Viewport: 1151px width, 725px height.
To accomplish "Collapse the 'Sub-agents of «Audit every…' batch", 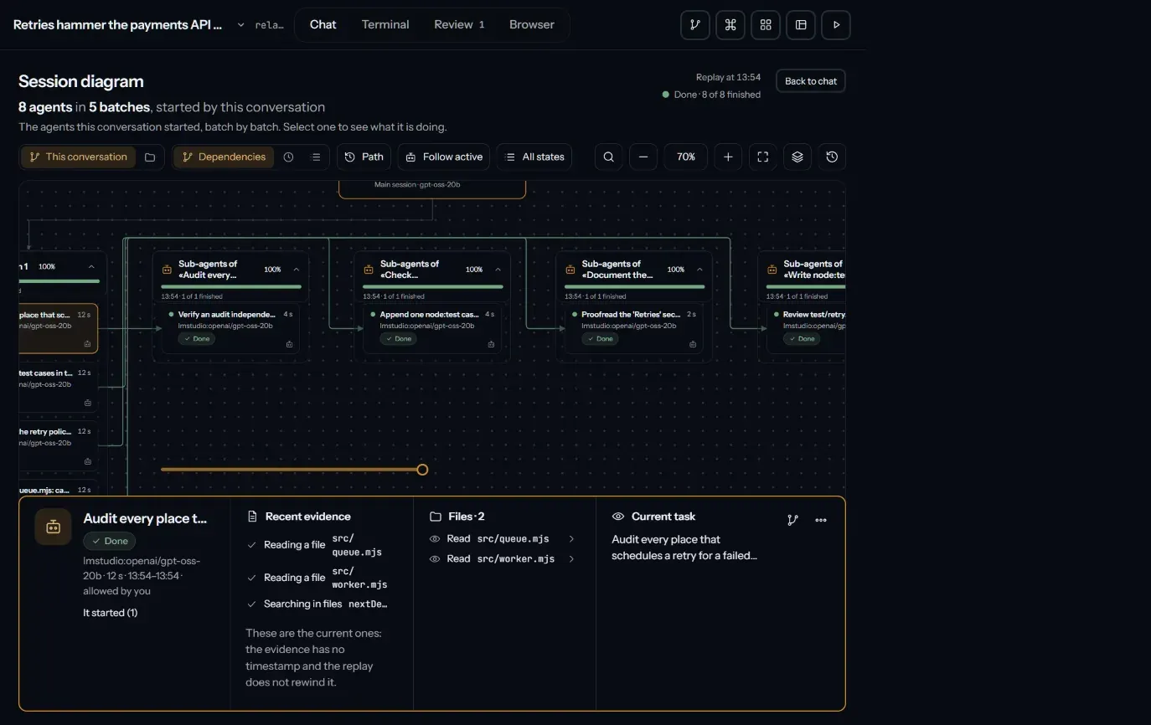I will (x=297, y=270).
